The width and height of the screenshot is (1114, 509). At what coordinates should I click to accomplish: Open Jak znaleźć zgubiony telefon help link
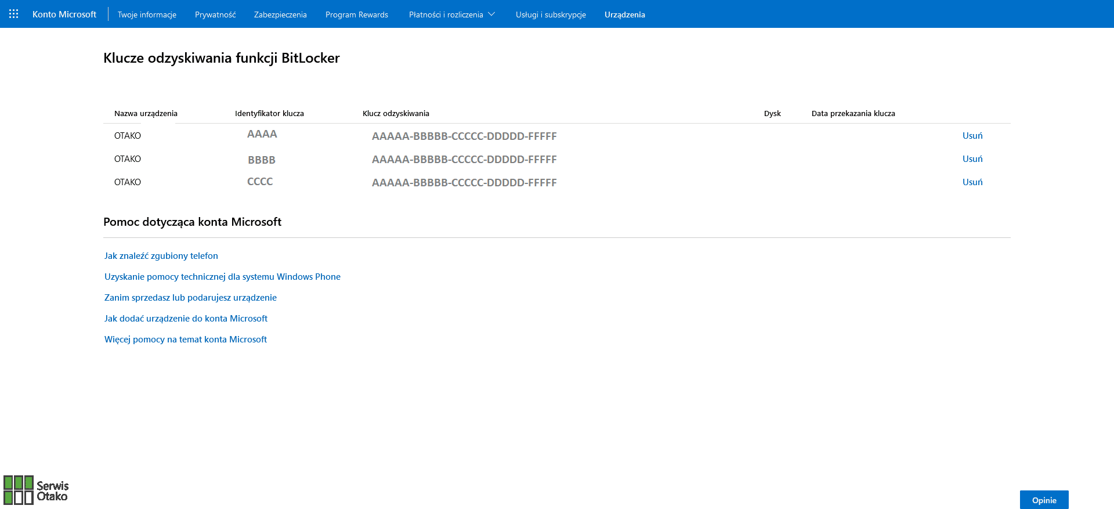[x=161, y=256]
